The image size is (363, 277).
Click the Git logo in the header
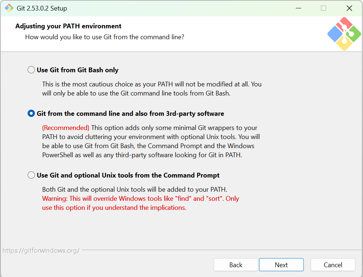pos(344,34)
